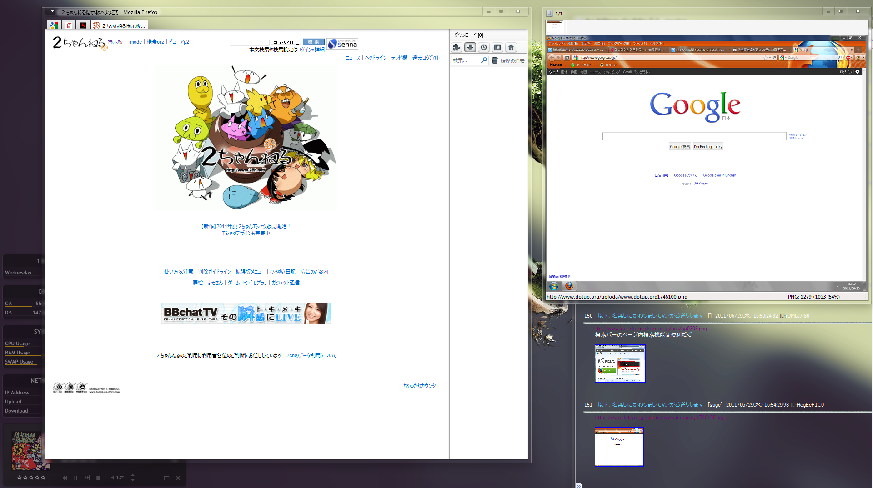Click the 2ch search text field
The width and height of the screenshot is (873, 488).
(x=250, y=42)
